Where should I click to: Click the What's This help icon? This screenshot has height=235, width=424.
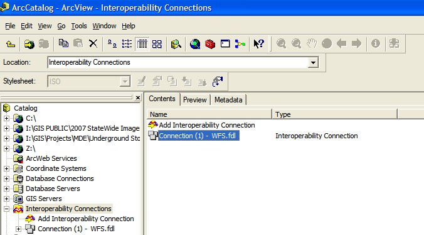pyautogui.click(x=258, y=43)
